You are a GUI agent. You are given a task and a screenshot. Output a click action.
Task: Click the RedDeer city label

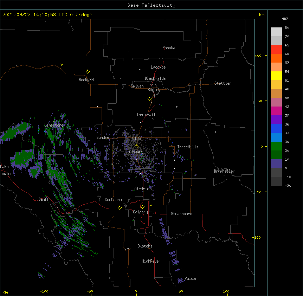click(x=155, y=90)
